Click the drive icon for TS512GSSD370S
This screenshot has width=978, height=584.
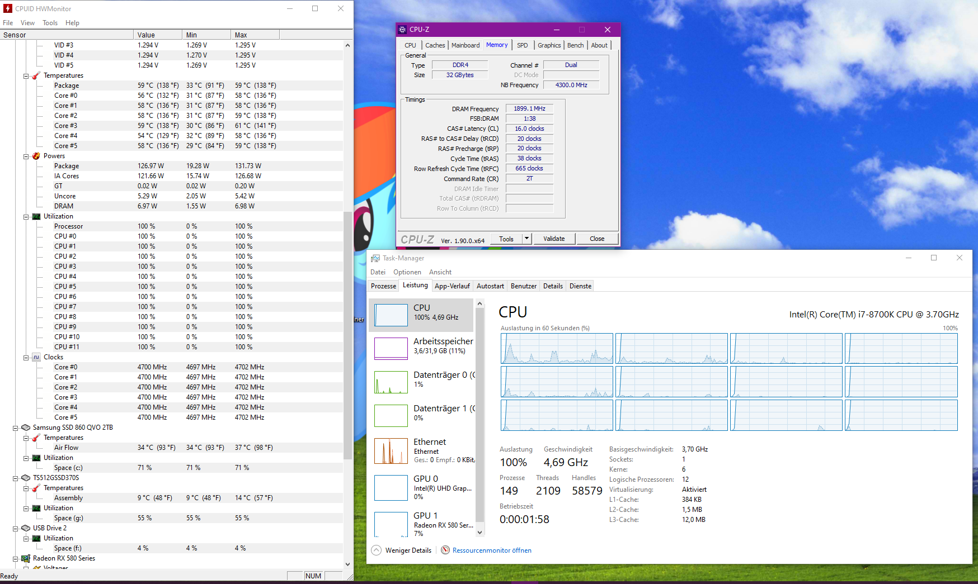[26, 478]
